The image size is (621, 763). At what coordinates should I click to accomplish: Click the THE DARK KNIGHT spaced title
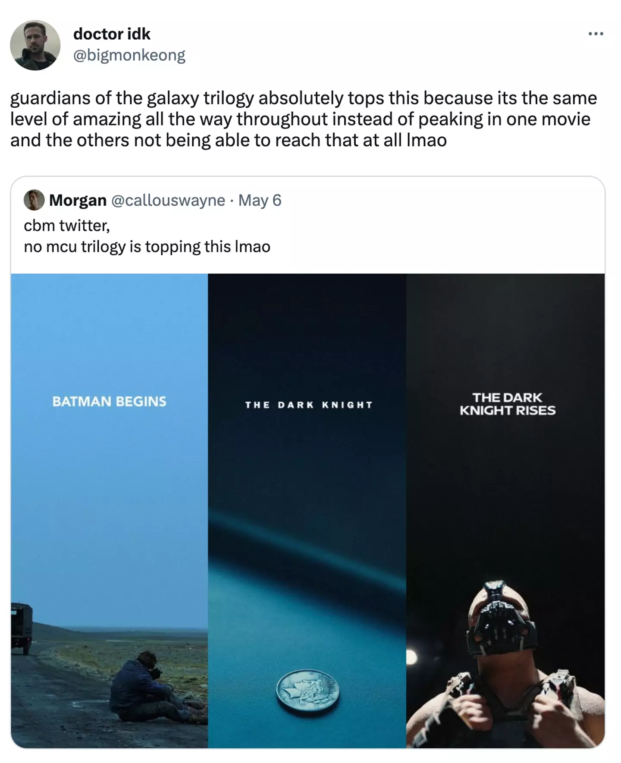(x=308, y=405)
